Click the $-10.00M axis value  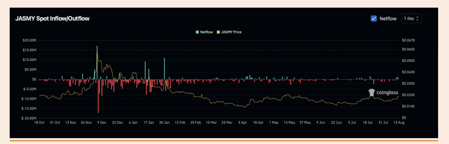click(x=29, y=99)
